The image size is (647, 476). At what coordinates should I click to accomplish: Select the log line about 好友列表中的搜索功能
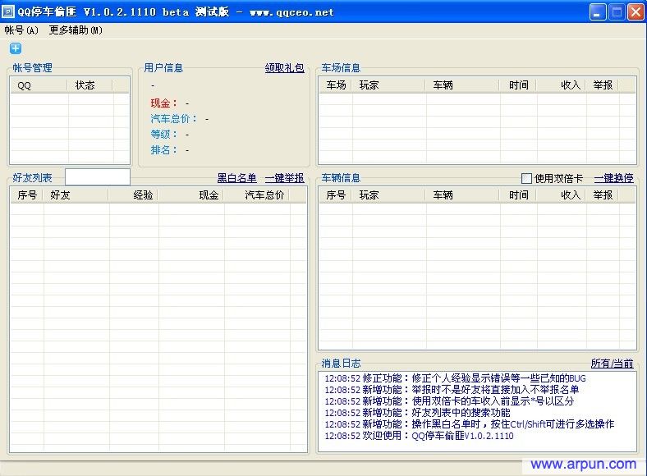[418, 413]
